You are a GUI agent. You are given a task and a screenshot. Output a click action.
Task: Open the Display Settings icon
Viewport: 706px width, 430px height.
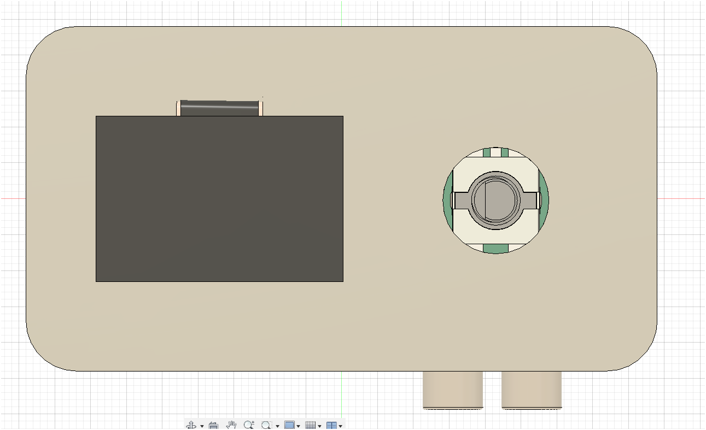(289, 425)
